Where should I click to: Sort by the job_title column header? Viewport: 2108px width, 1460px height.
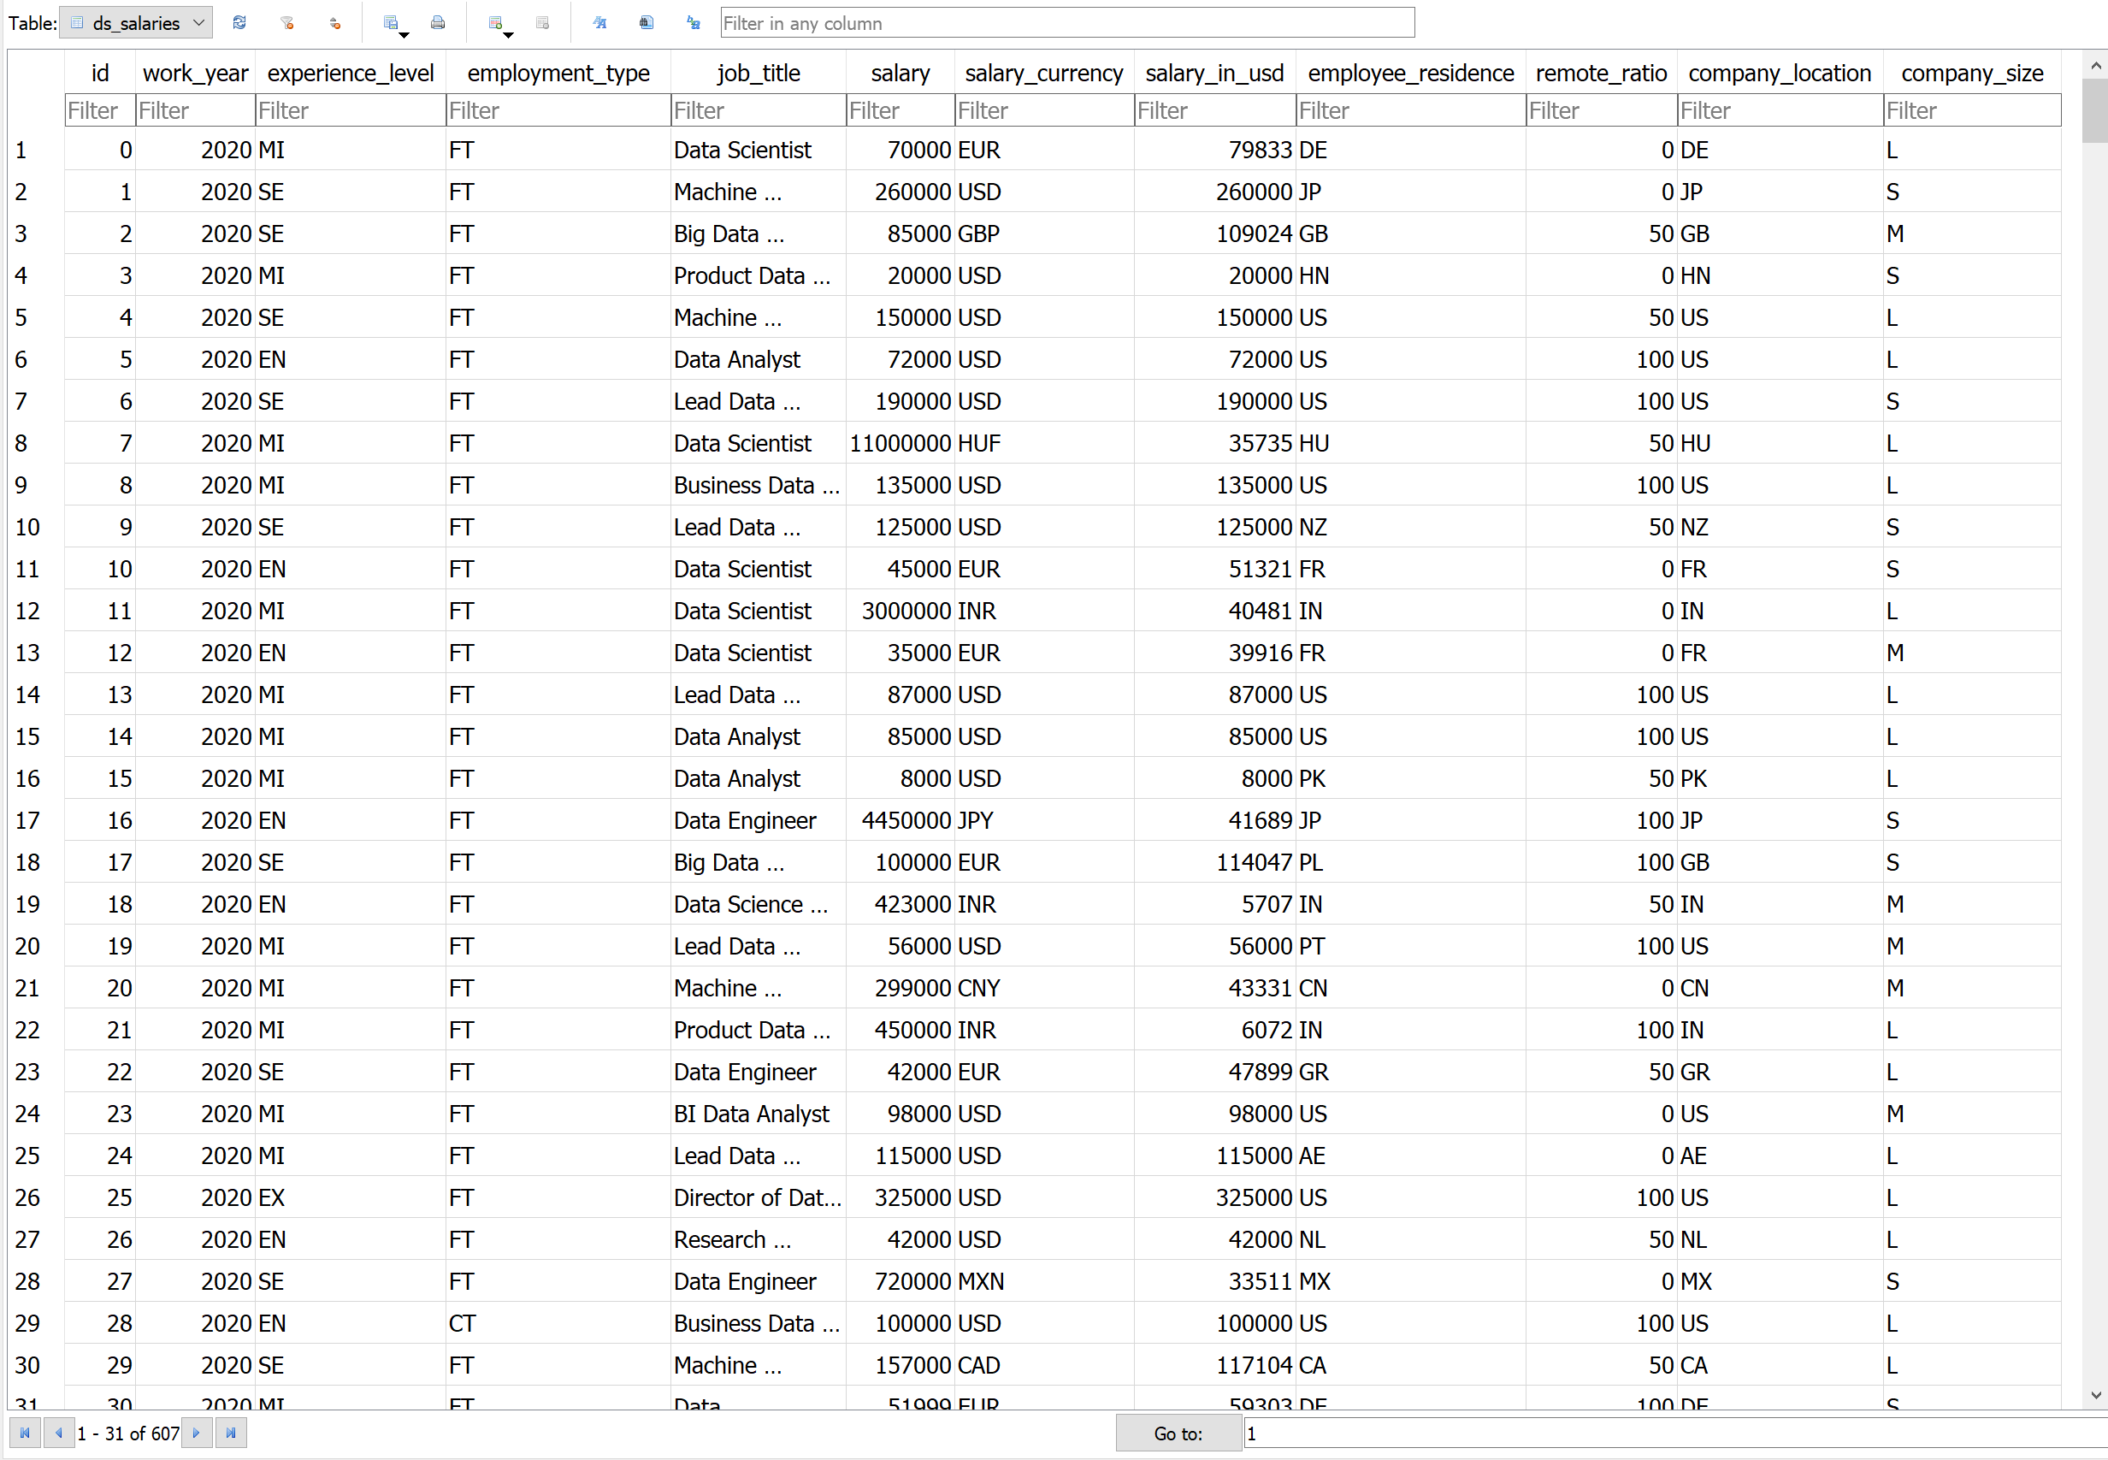759,74
